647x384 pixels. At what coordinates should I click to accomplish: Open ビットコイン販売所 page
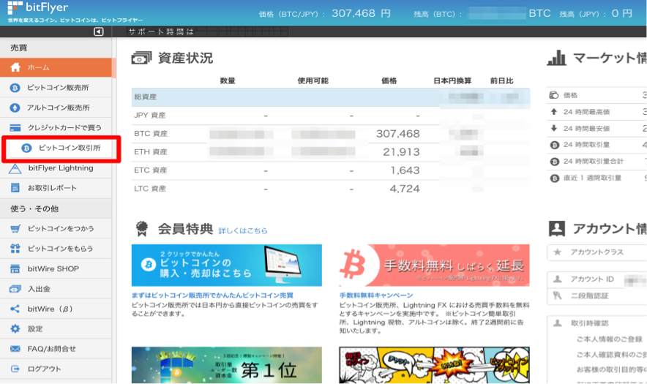coord(56,88)
